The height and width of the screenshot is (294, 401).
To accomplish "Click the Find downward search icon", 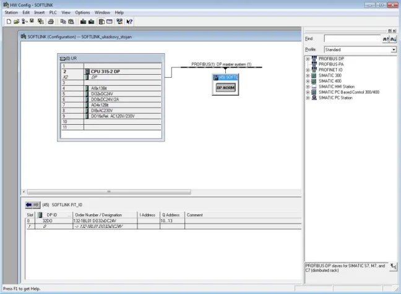I will (x=392, y=39).
